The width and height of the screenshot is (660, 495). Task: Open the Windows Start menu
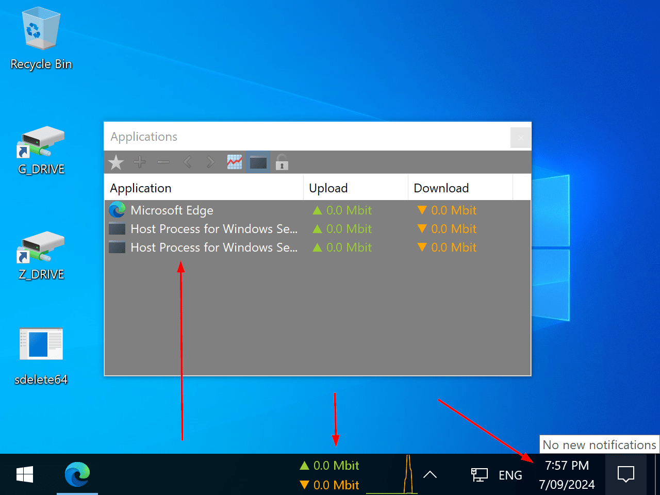(25, 474)
